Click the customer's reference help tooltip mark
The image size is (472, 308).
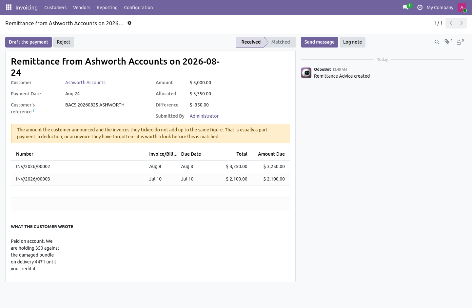click(x=34, y=110)
